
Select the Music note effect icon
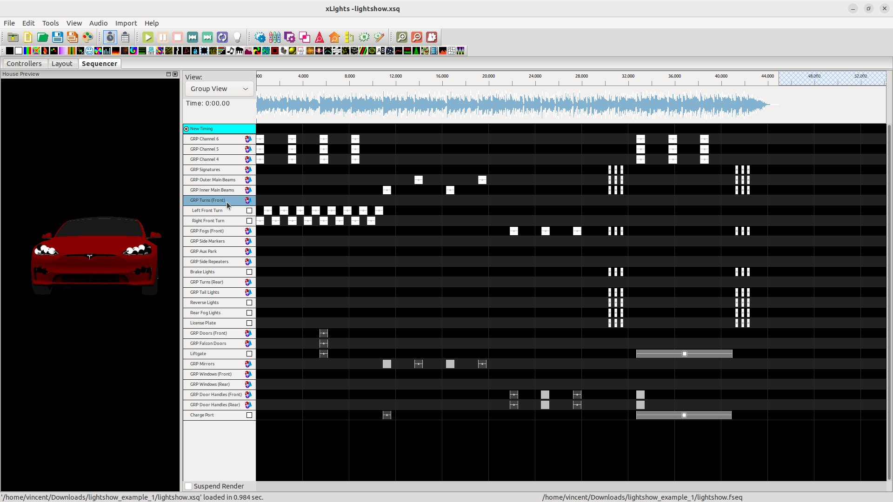click(231, 51)
